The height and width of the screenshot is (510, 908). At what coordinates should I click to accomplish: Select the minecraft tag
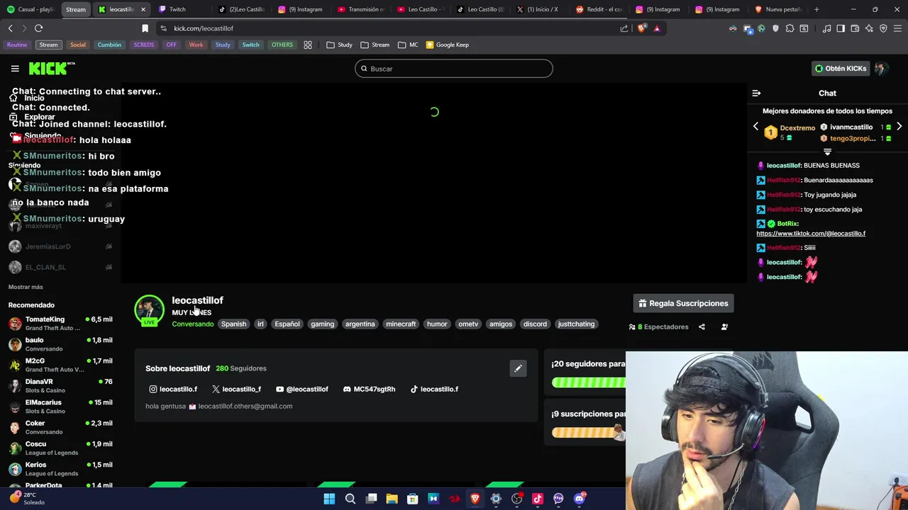[x=401, y=324]
